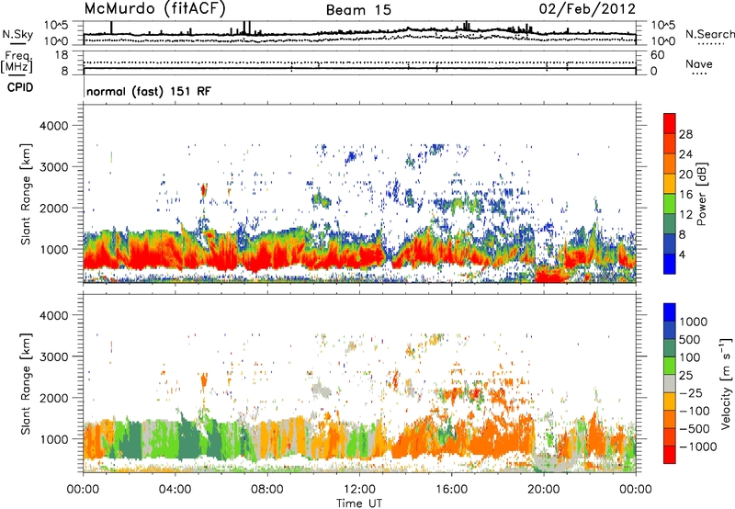Screen dimensions: 735x509
Task: Select the text 'normal (fast) 151 RF'
Action: 149,91
